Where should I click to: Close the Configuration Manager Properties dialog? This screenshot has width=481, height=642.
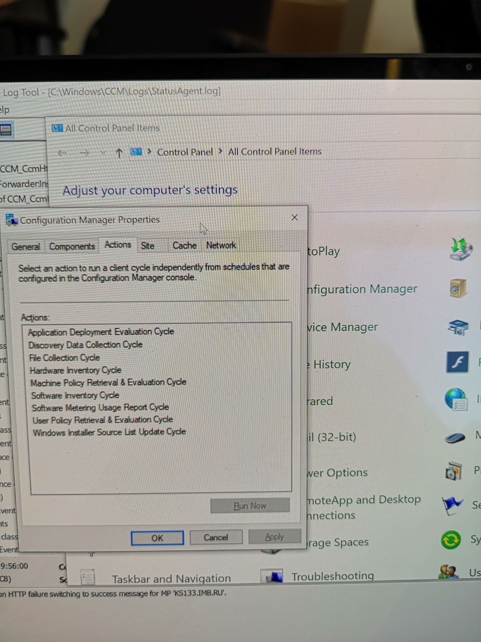tap(295, 217)
